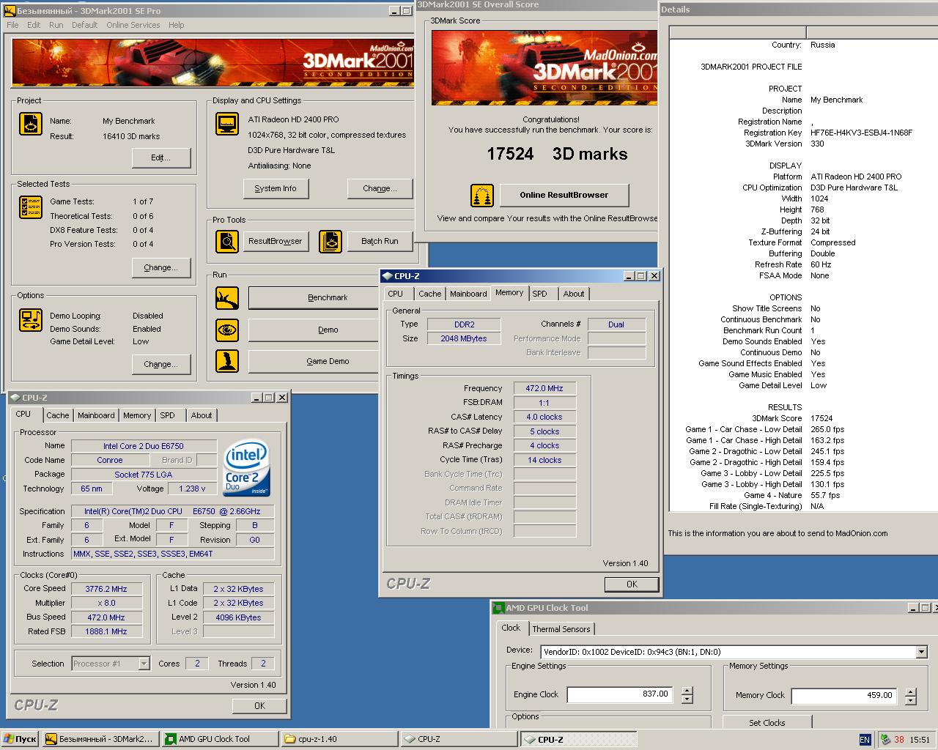
Task: Select the Clock tab in GPU Clock Tool
Action: (511, 628)
